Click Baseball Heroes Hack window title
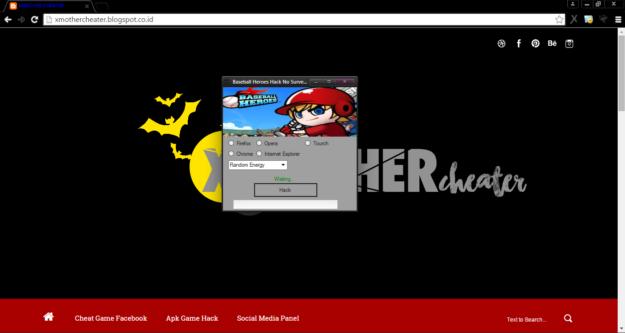 pos(270,82)
